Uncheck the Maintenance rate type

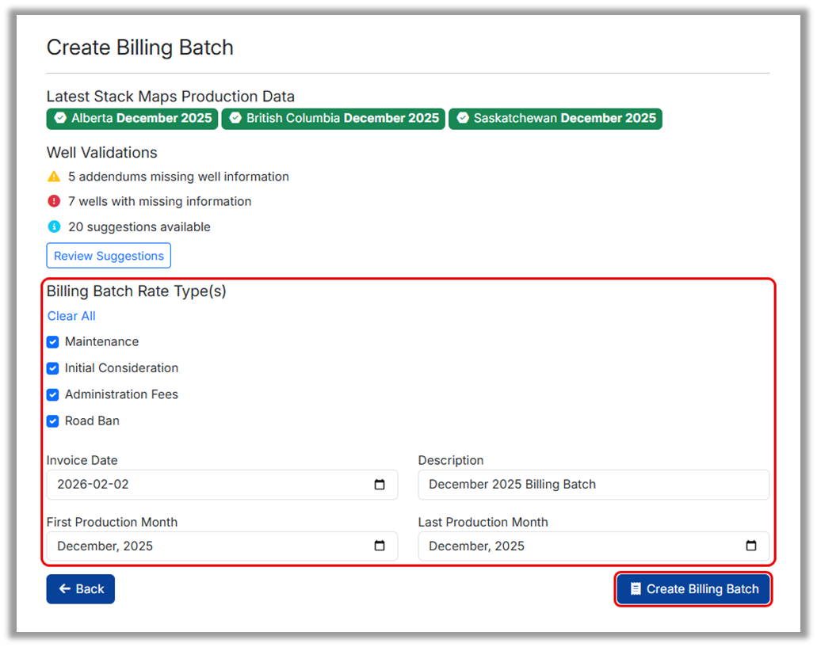[53, 342]
